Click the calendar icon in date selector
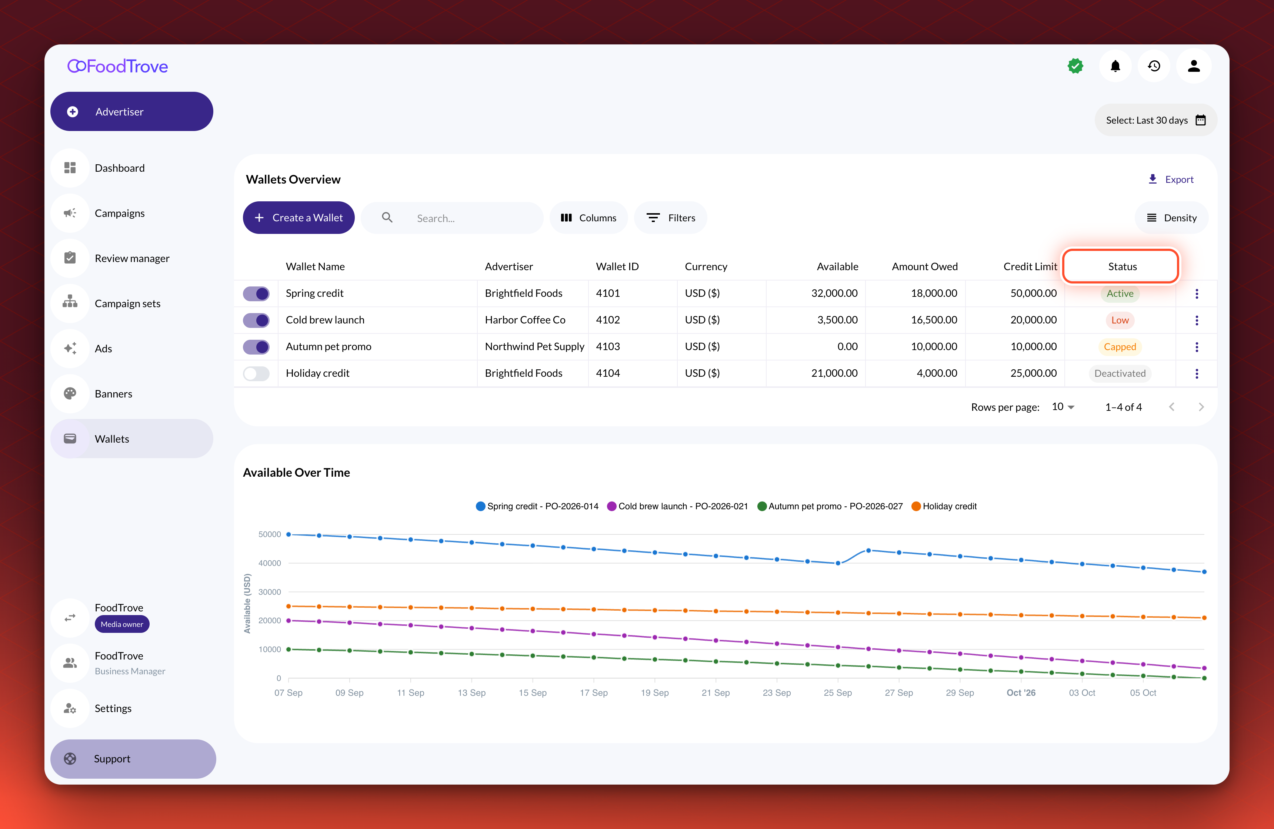 pos(1201,120)
